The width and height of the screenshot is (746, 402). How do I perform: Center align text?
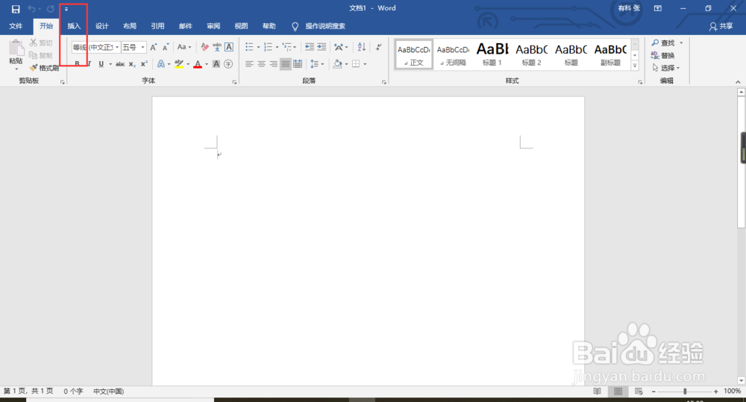click(261, 63)
